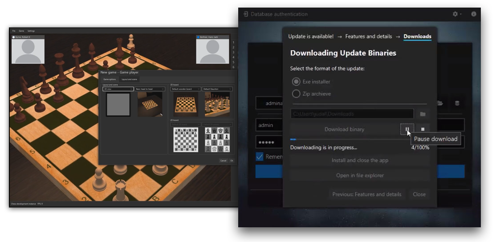Click Previous: Features and details button
Viewport: 496px width, 242px height.
point(366,194)
